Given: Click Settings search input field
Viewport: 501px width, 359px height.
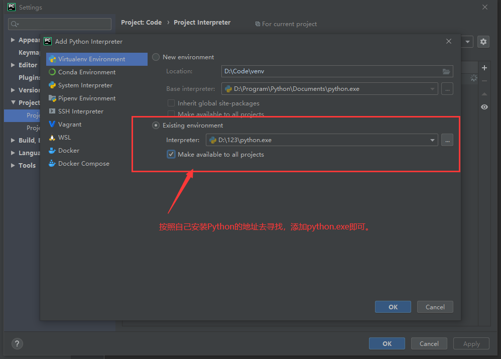Looking at the screenshot, I should pos(60,24).
